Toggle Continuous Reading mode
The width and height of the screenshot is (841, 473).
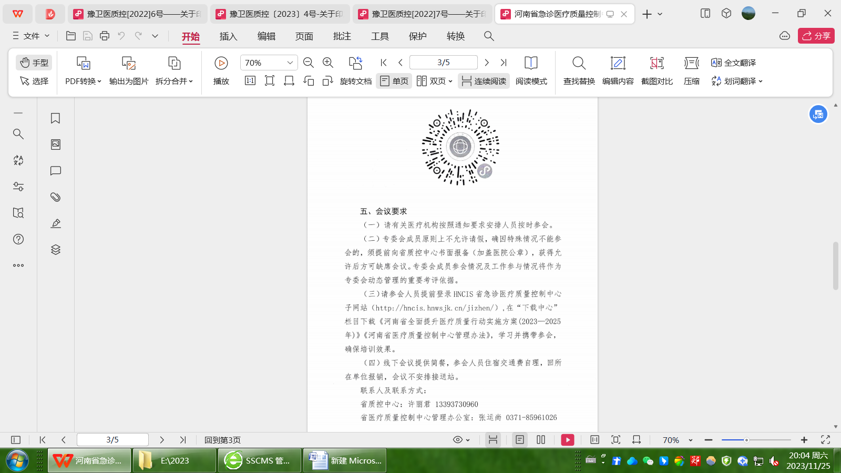484,81
